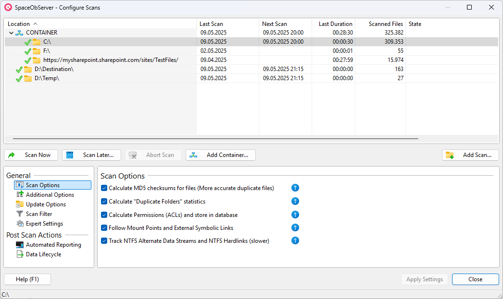Uncheck Calculate Duplicate Folders statistics

(x=104, y=202)
